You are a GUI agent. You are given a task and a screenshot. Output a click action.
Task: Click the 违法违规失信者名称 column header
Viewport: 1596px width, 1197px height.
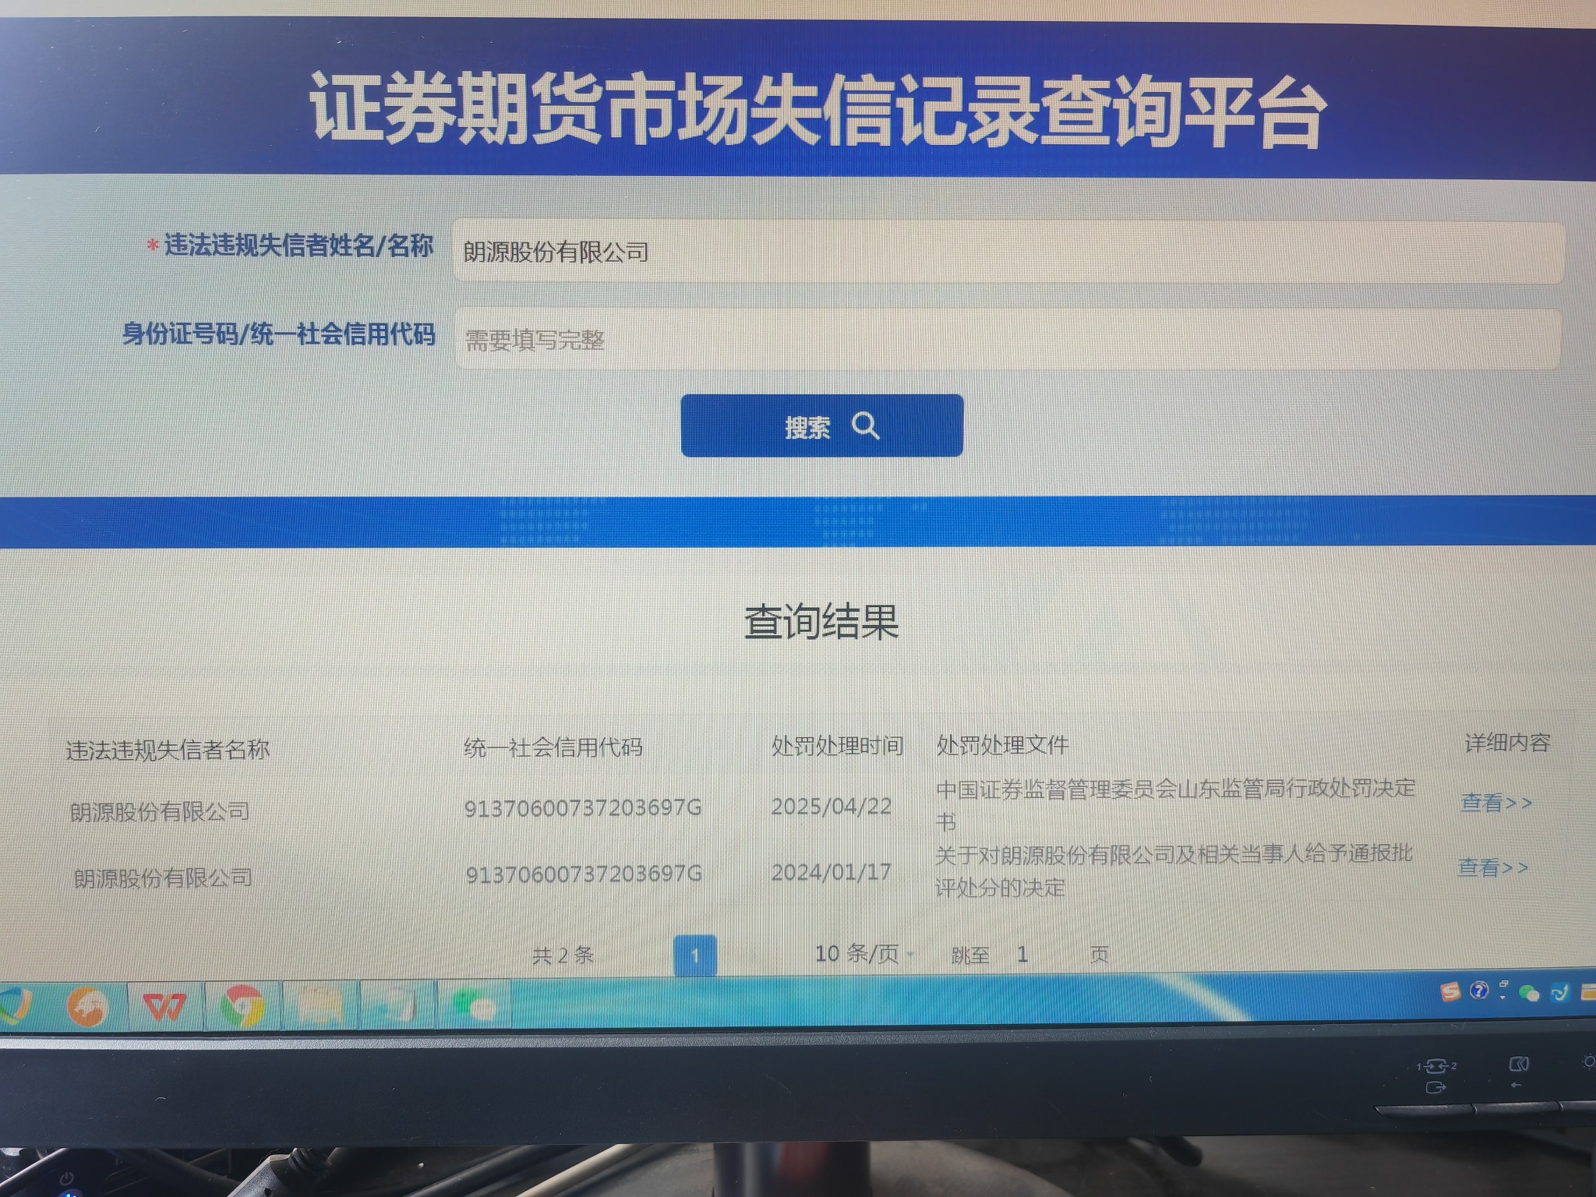[x=168, y=750]
